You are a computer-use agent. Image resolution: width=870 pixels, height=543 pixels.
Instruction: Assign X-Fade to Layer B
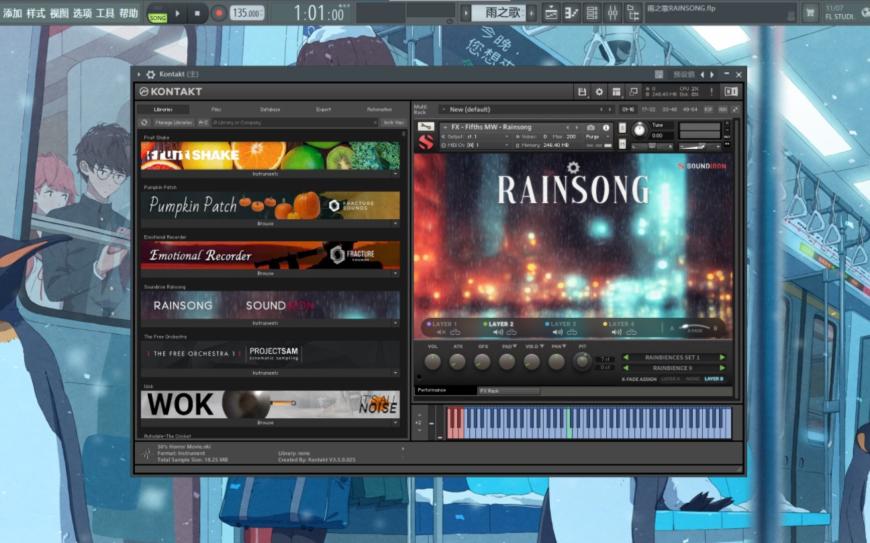tap(714, 379)
